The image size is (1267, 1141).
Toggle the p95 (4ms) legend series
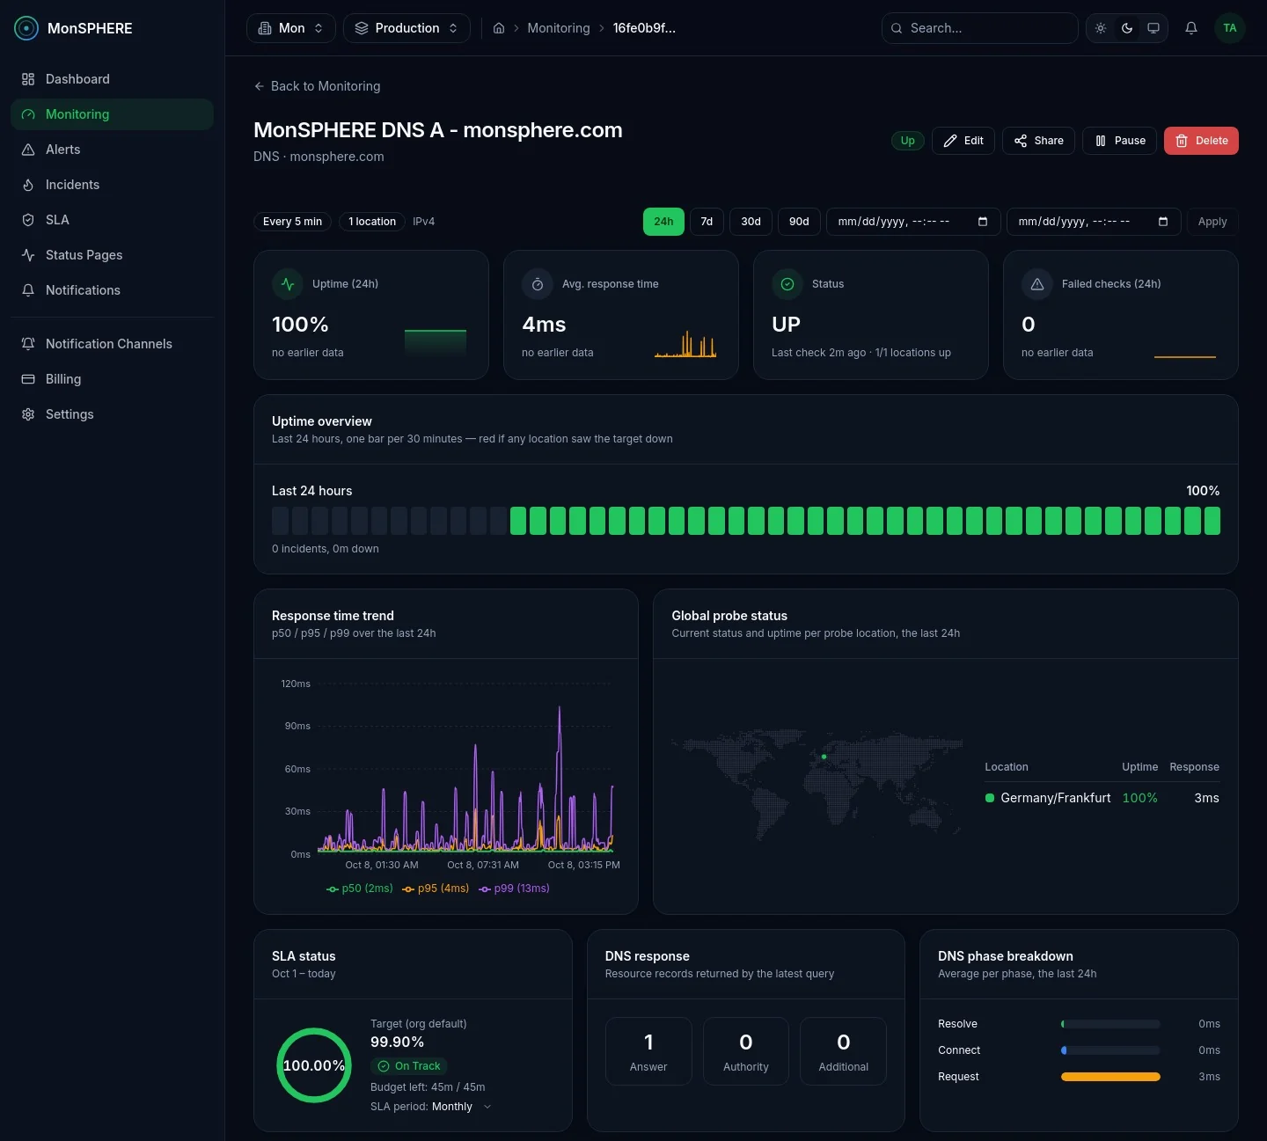(436, 889)
